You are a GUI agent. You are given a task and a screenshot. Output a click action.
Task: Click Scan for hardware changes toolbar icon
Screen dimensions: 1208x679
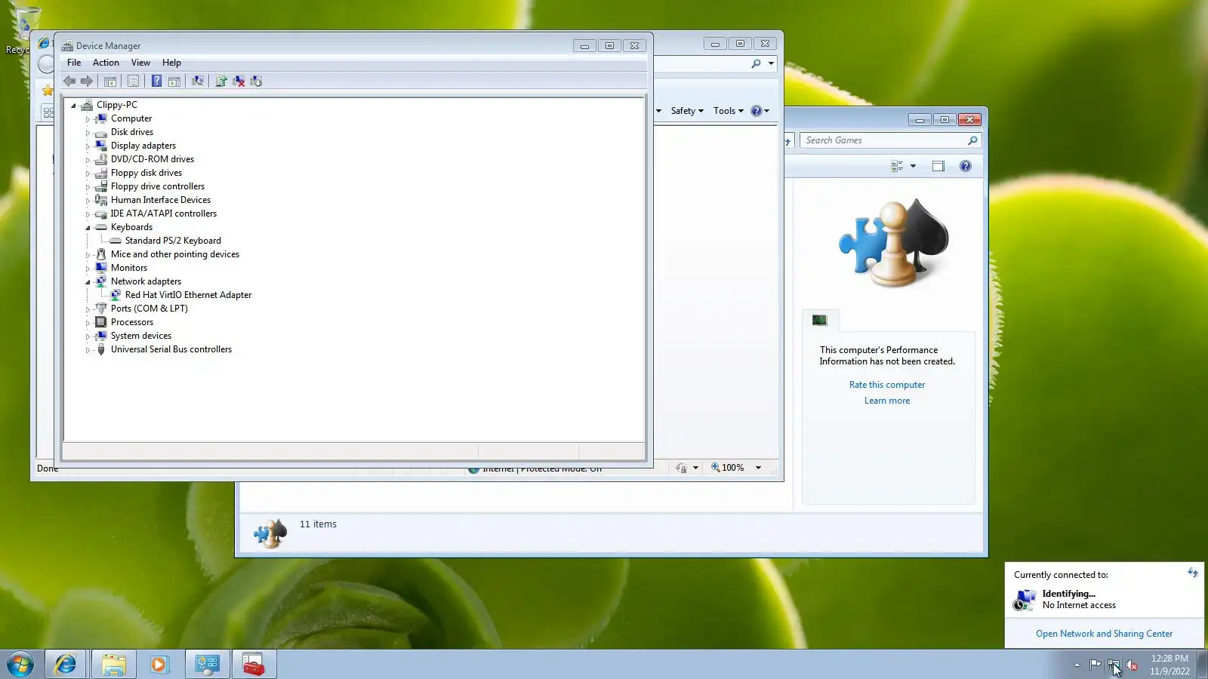pos(198,81)
